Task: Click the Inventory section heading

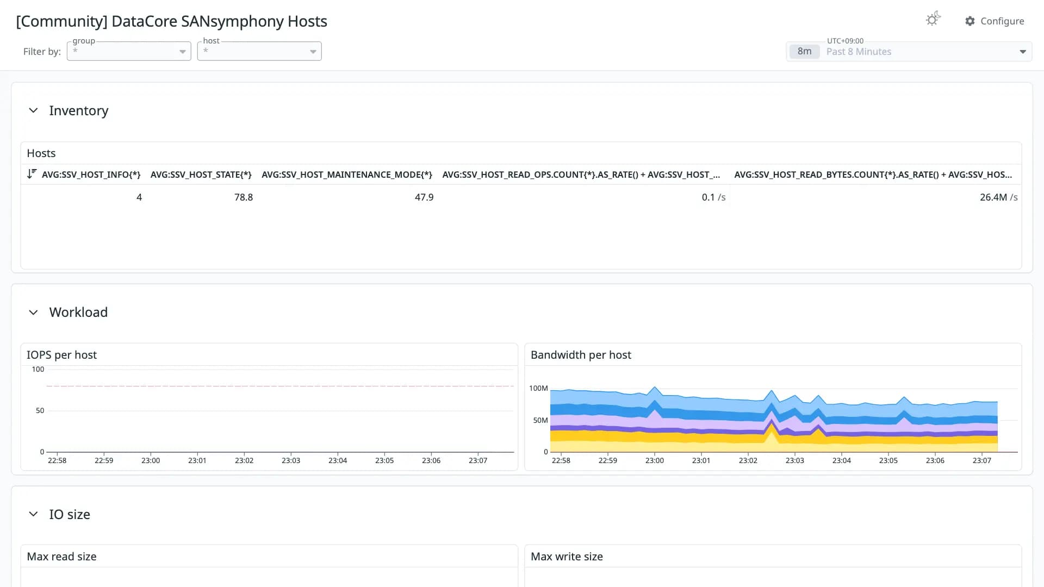Action: (79, 110)
